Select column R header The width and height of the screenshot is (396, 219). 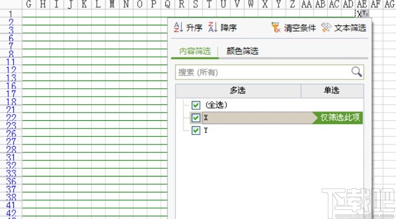(182, 4)
